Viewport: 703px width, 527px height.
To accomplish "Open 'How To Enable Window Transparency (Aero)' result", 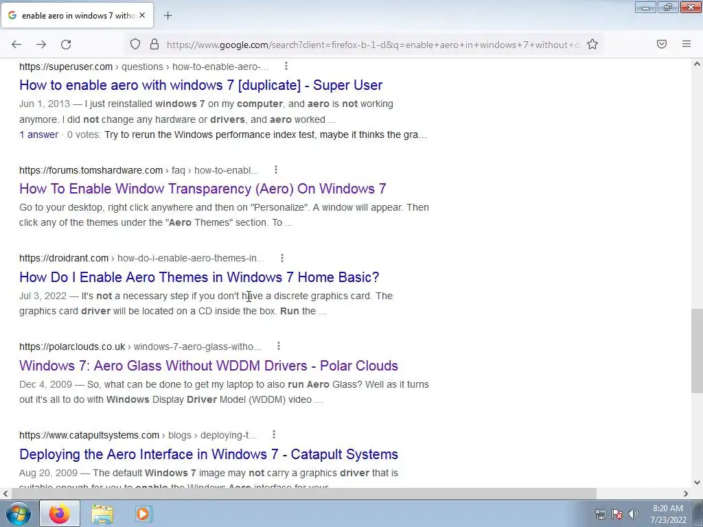I will (203, 188).
